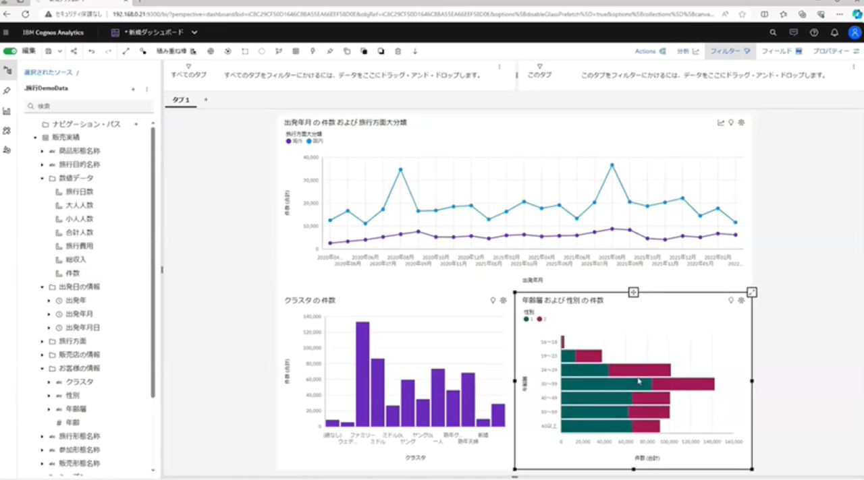Select the data sources icon in left rail
Viewport: 864px width, 480px height.
pyautogui.click(x=7, y=70)
